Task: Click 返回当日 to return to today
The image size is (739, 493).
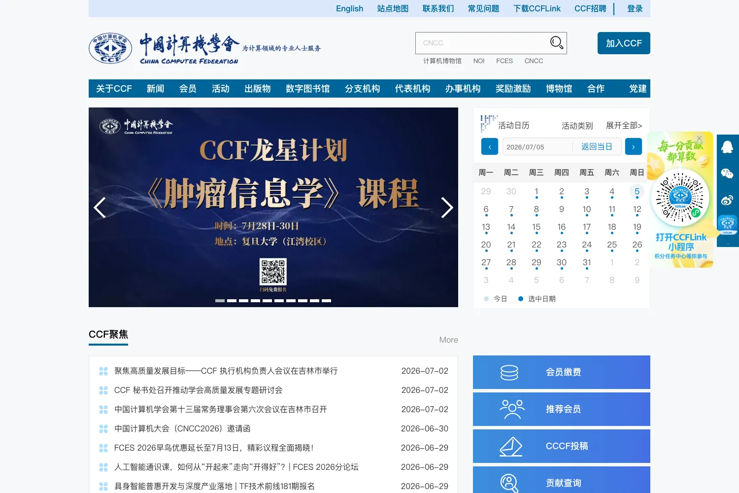Action: [x=597, y=147]
